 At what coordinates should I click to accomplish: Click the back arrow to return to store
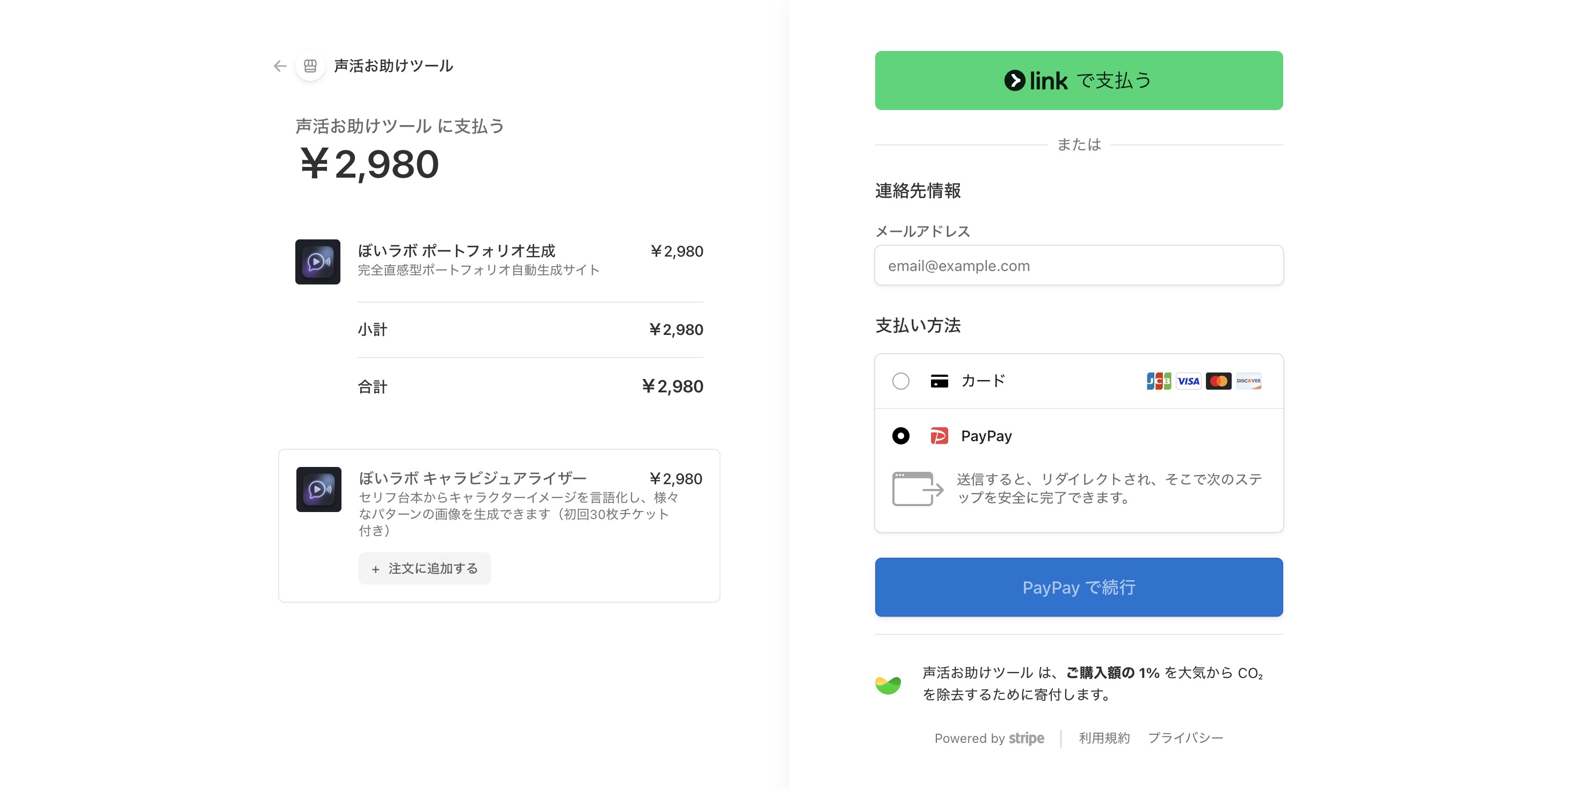coord(280,65)
